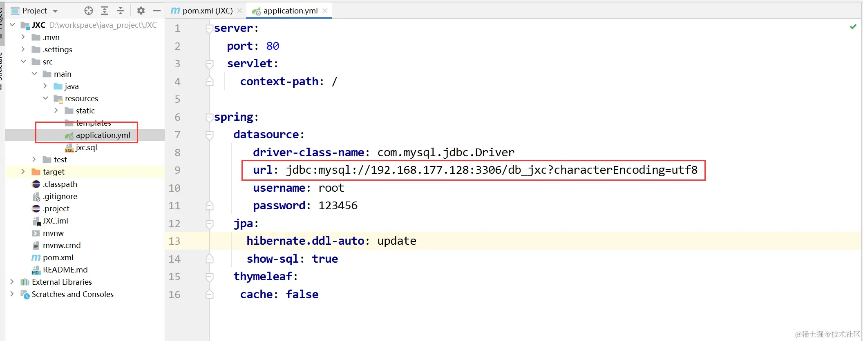Select the .classpath file
Image resolution: width=863 pixels, height=341 pixels.
pyautogui.click(x=60, y=184)
